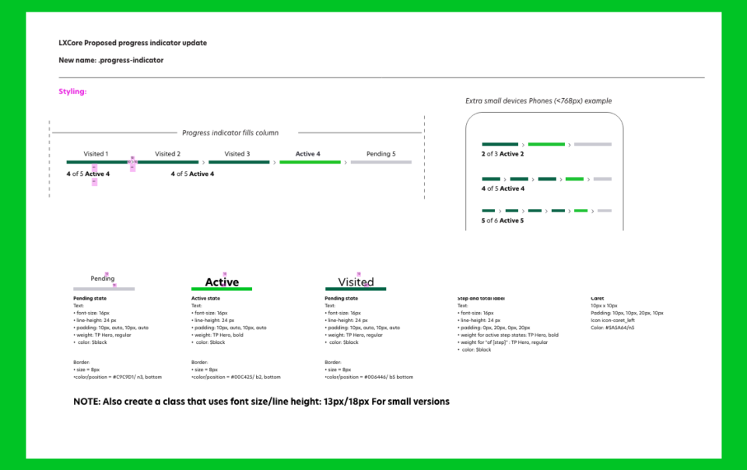This screenshot has height=470, width=747.
Task: Click the Visited 3 step
Action: click(x=237, y=154)
